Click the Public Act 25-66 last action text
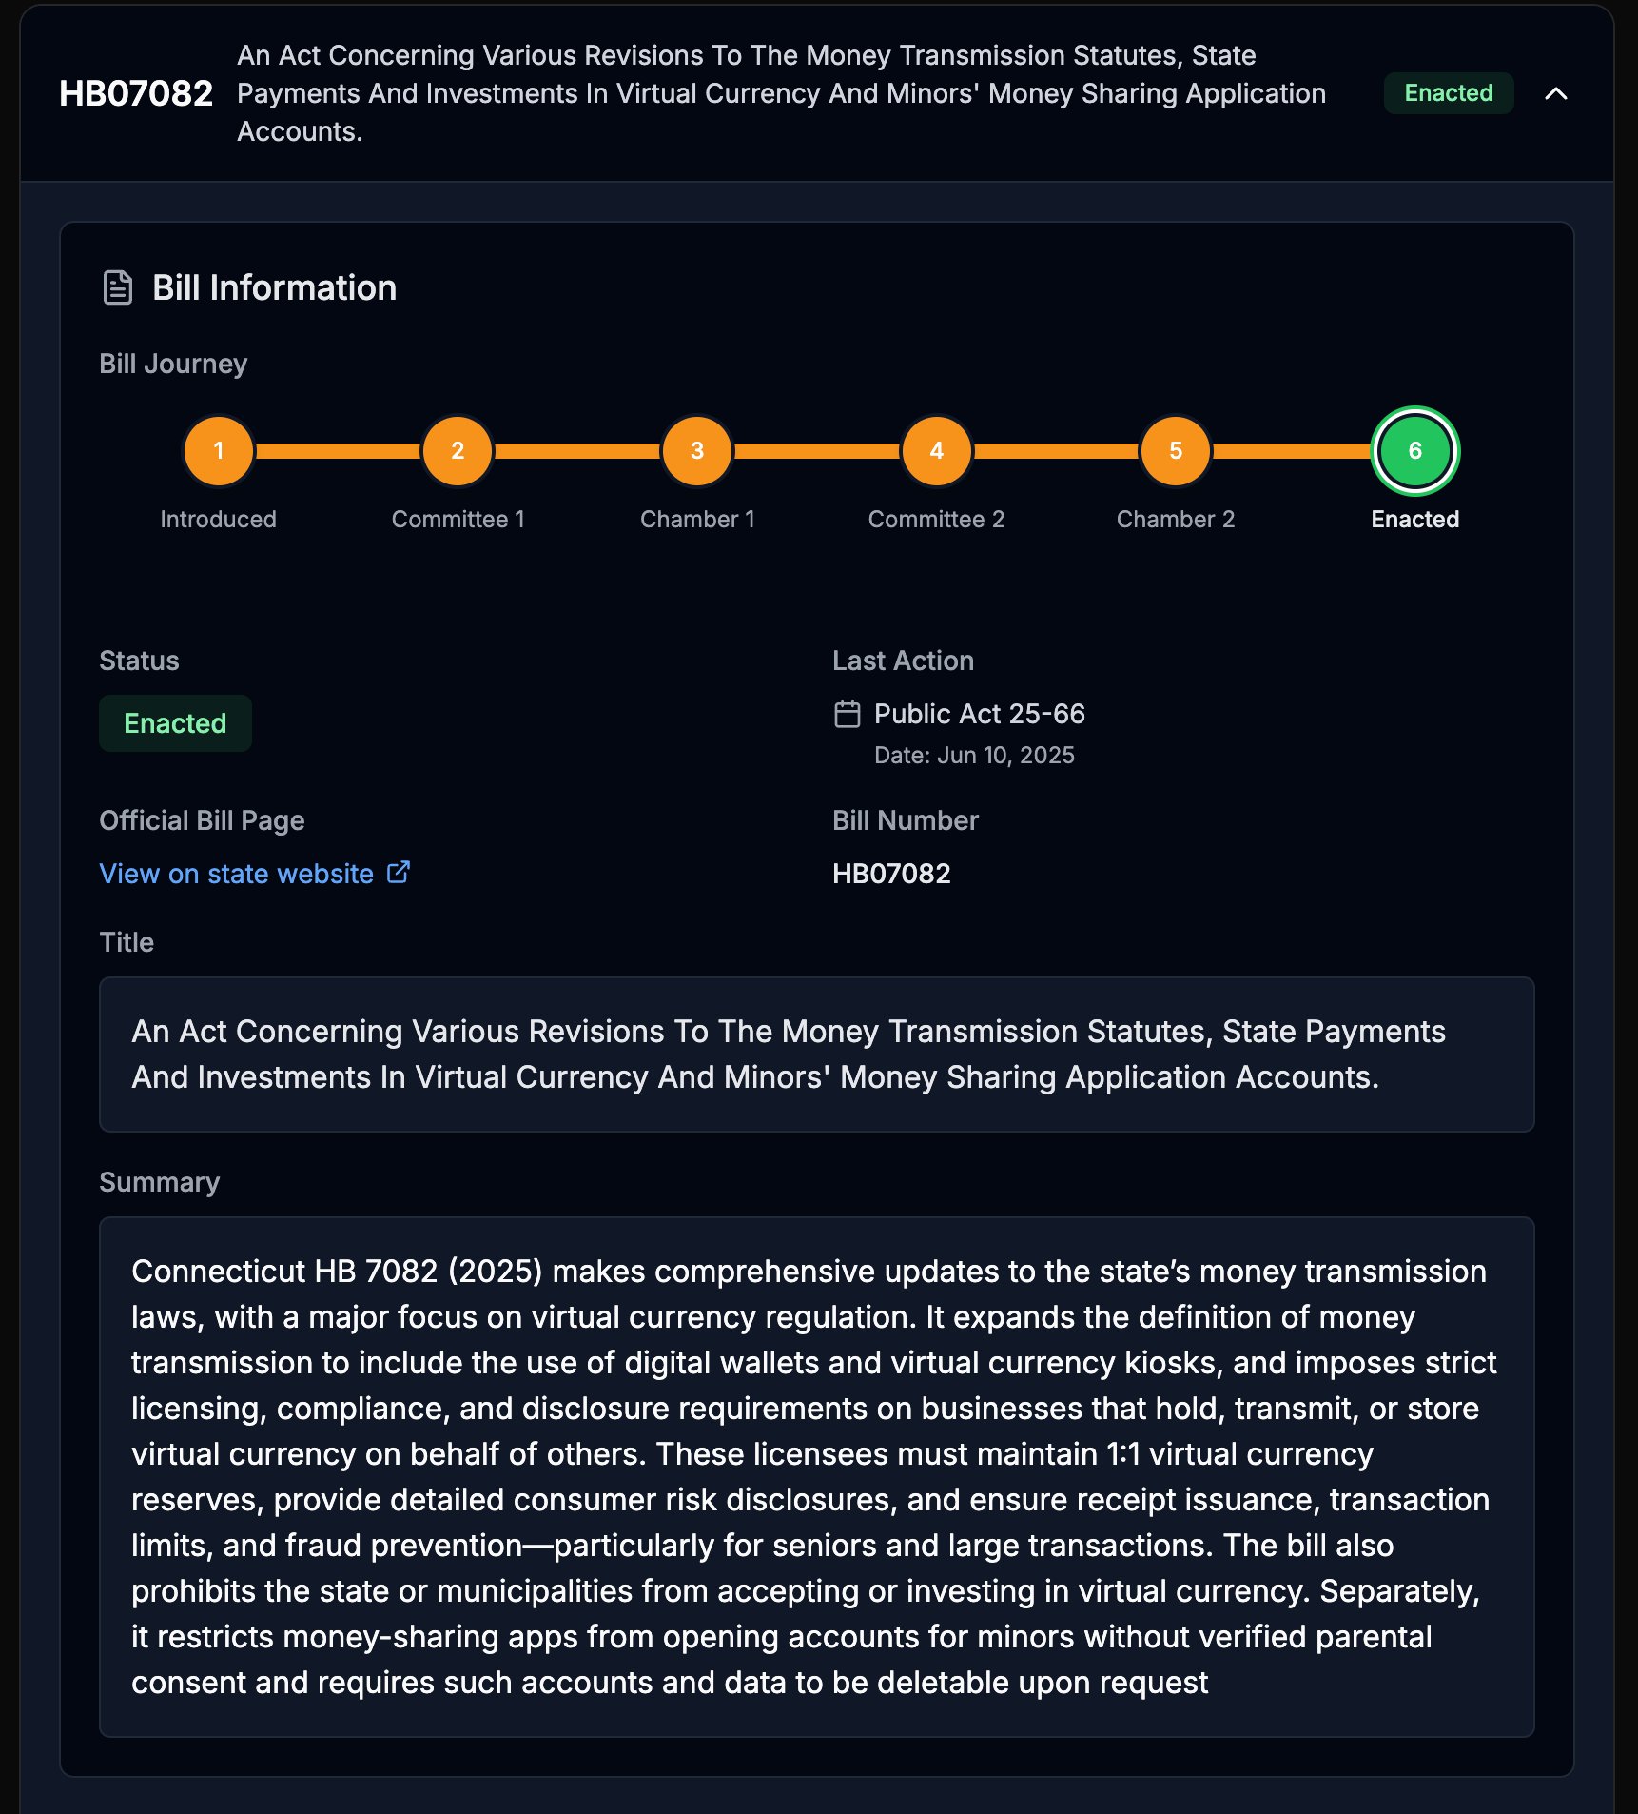Image resolution: width=1638 pixels, height=1814 pixels. tap(979, 714)
